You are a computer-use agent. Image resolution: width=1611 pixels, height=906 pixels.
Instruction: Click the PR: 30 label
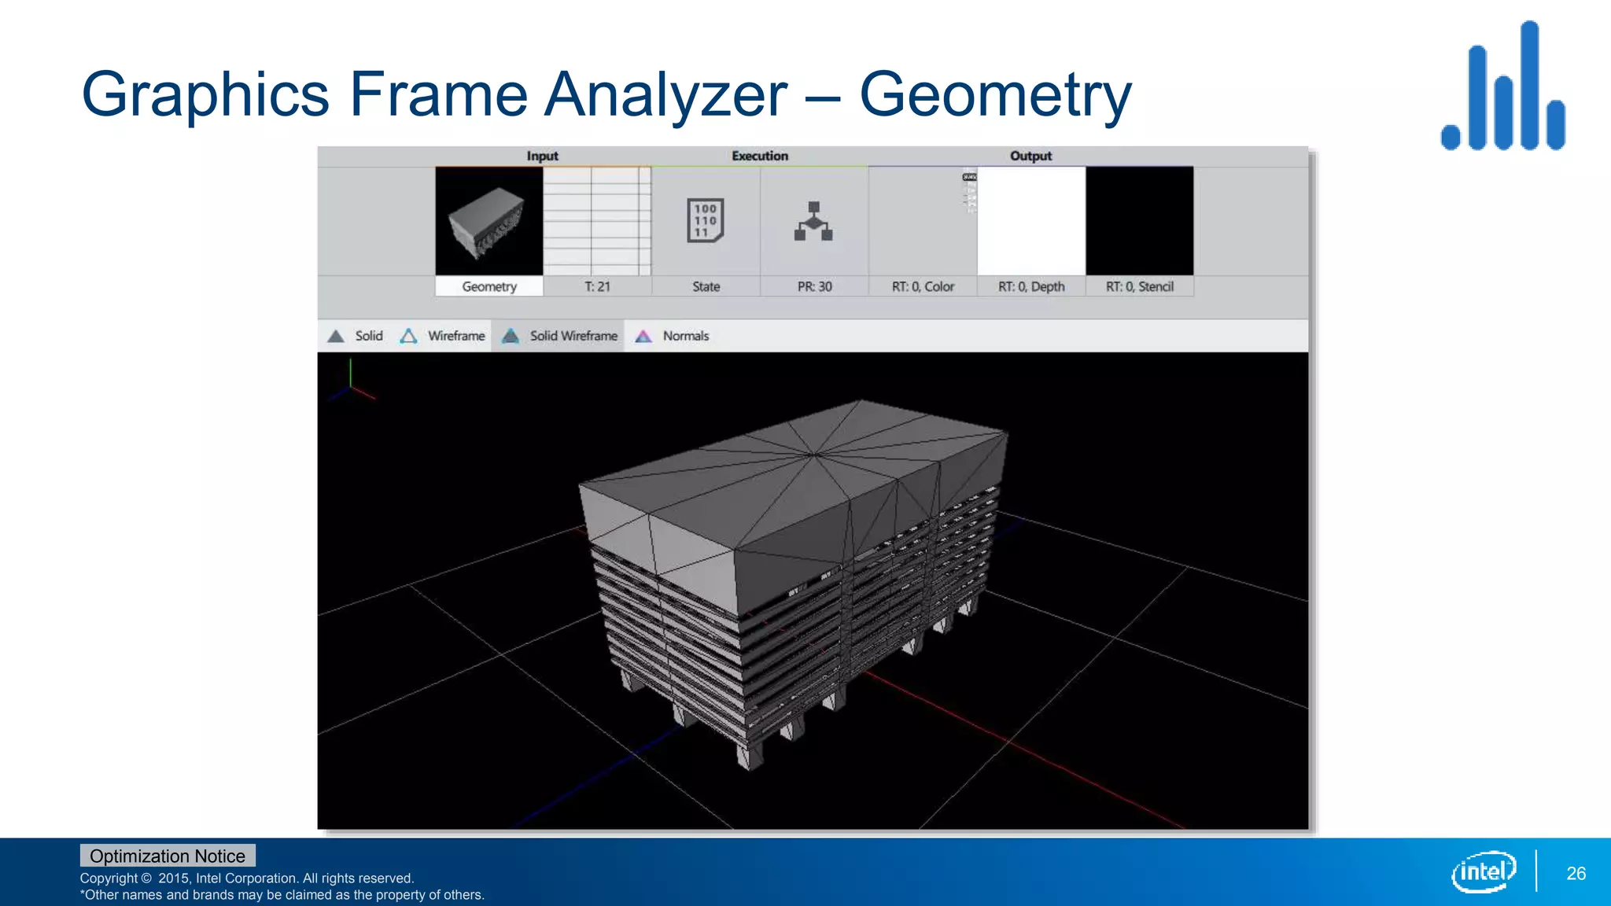(814, 286)
